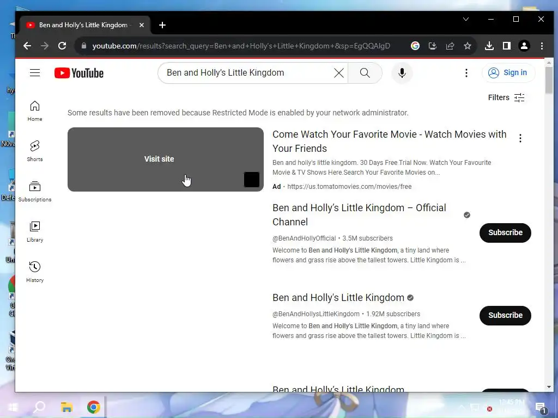Screen dimensions: 558x418
Task: Open Chrome downloads icon
Action: [489, 46]
